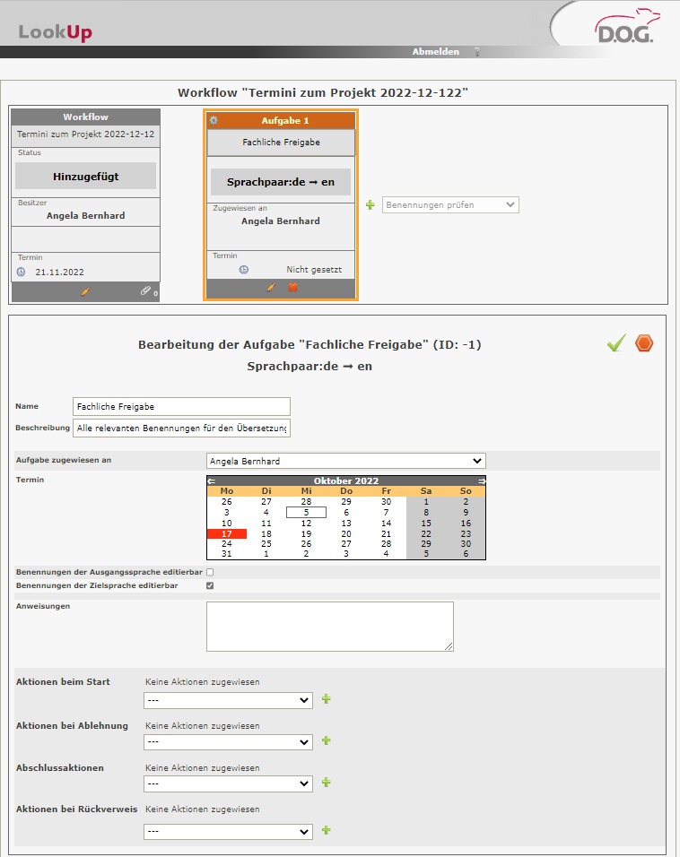Select October 17 in the calendar
Image resolution: width=680 pixels, height=857 pixels.
226,533
